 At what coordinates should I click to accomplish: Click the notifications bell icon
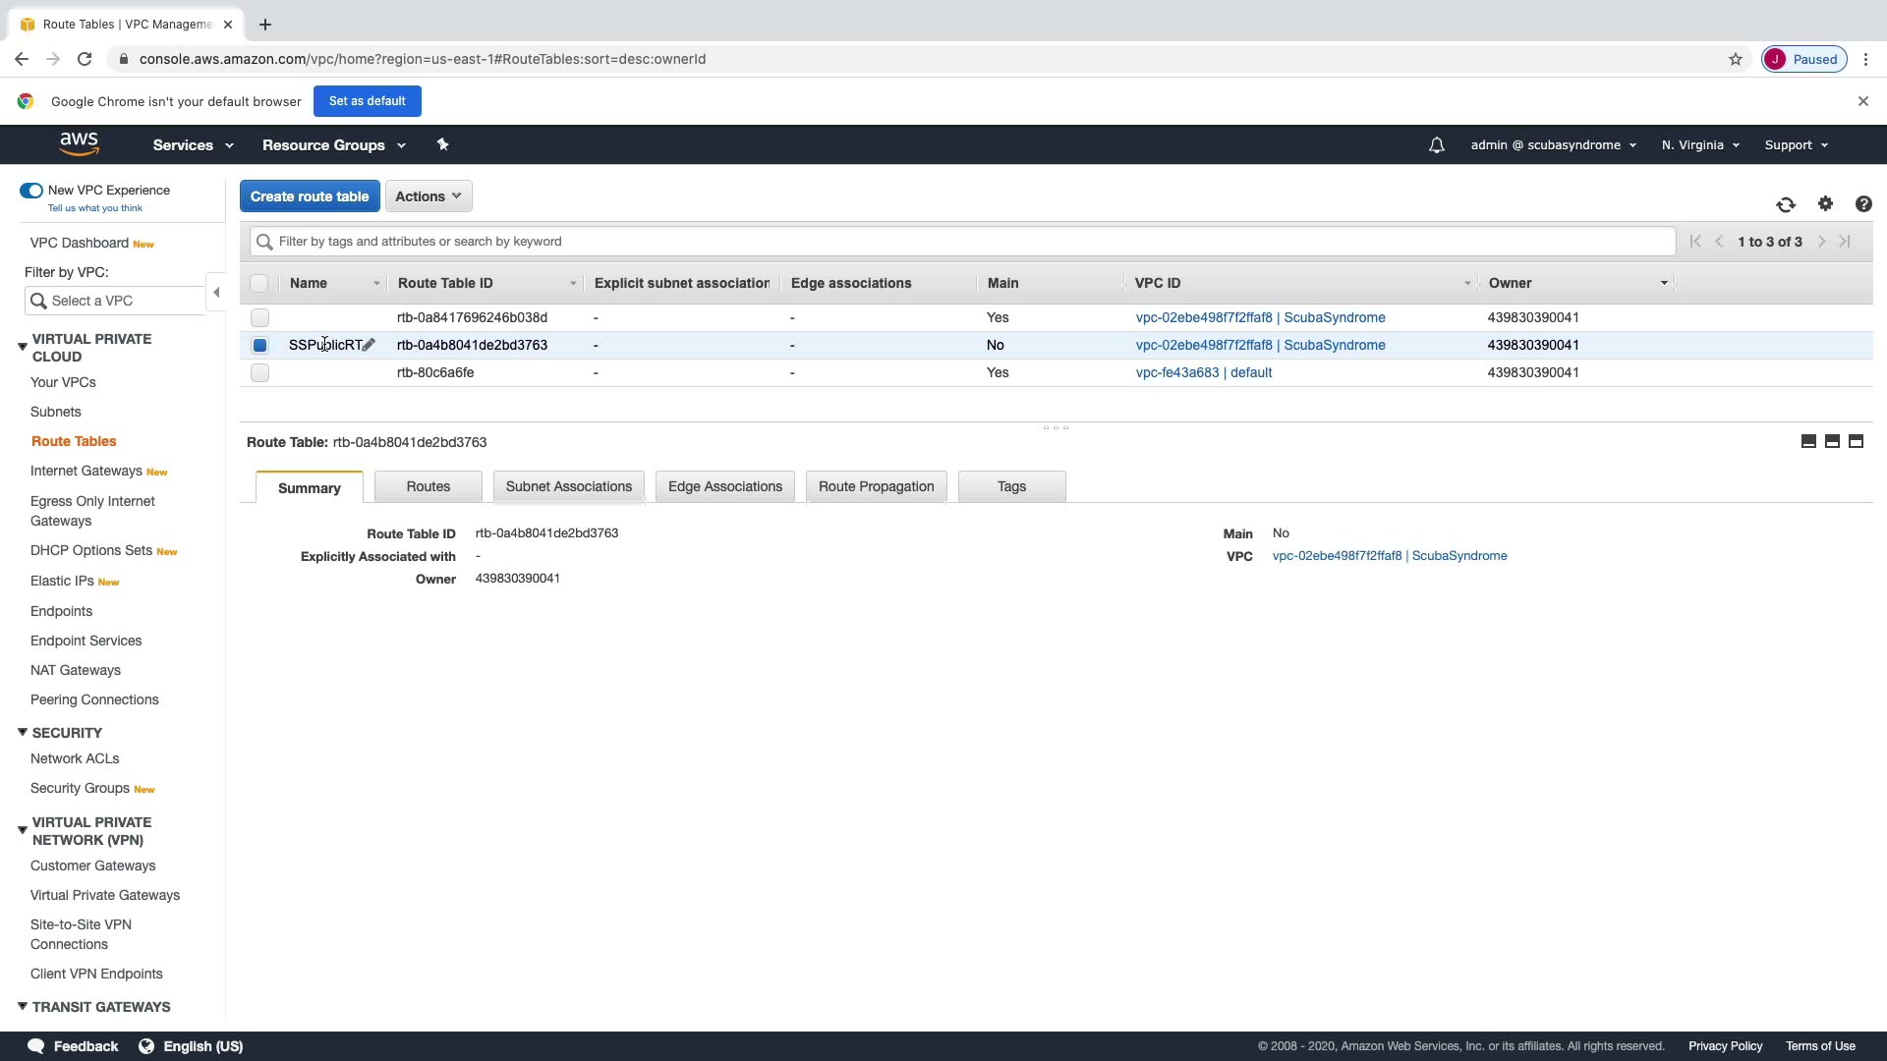[1436, 145]
